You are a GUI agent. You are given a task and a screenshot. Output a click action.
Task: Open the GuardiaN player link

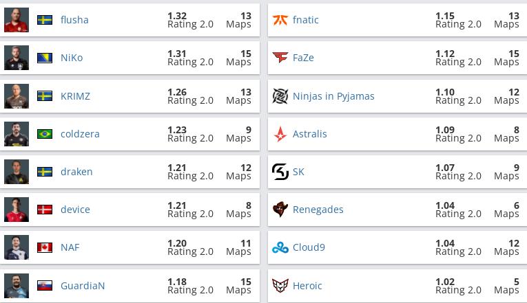click(x=83, y=286)
